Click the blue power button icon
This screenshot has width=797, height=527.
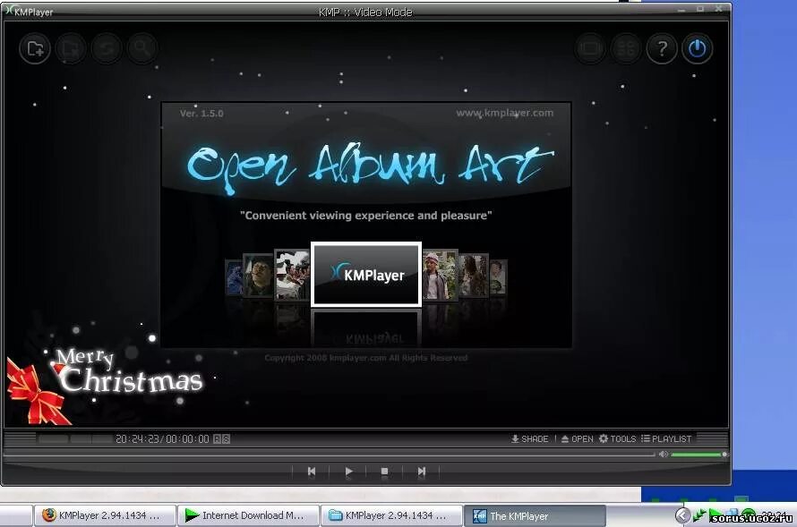[x=698, y=48]
